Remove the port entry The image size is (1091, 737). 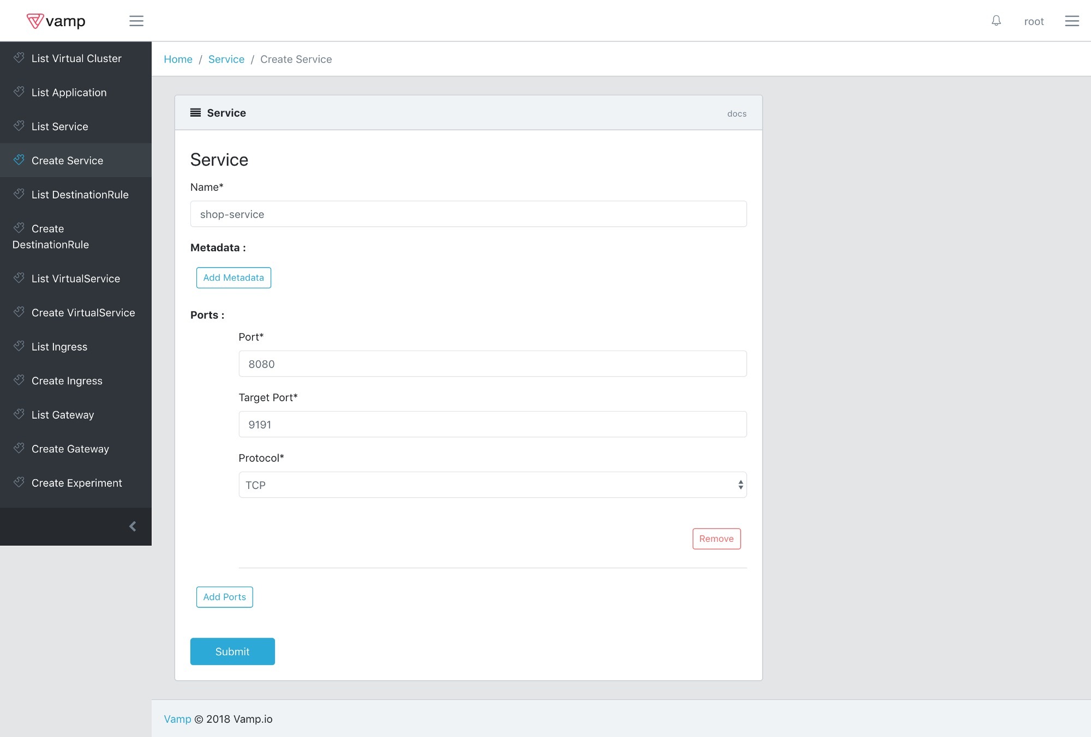coord(716,539)
